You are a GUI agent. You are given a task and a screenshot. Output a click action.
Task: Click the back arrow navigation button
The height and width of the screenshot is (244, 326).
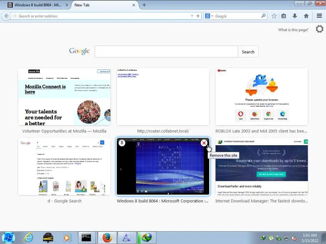coord(6,16)
